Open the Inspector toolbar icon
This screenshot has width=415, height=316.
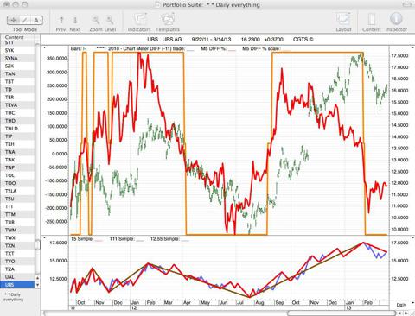(x=396, y=19)
